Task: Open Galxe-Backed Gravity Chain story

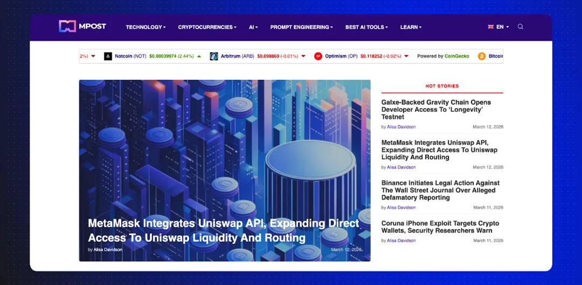Action: 436,109
